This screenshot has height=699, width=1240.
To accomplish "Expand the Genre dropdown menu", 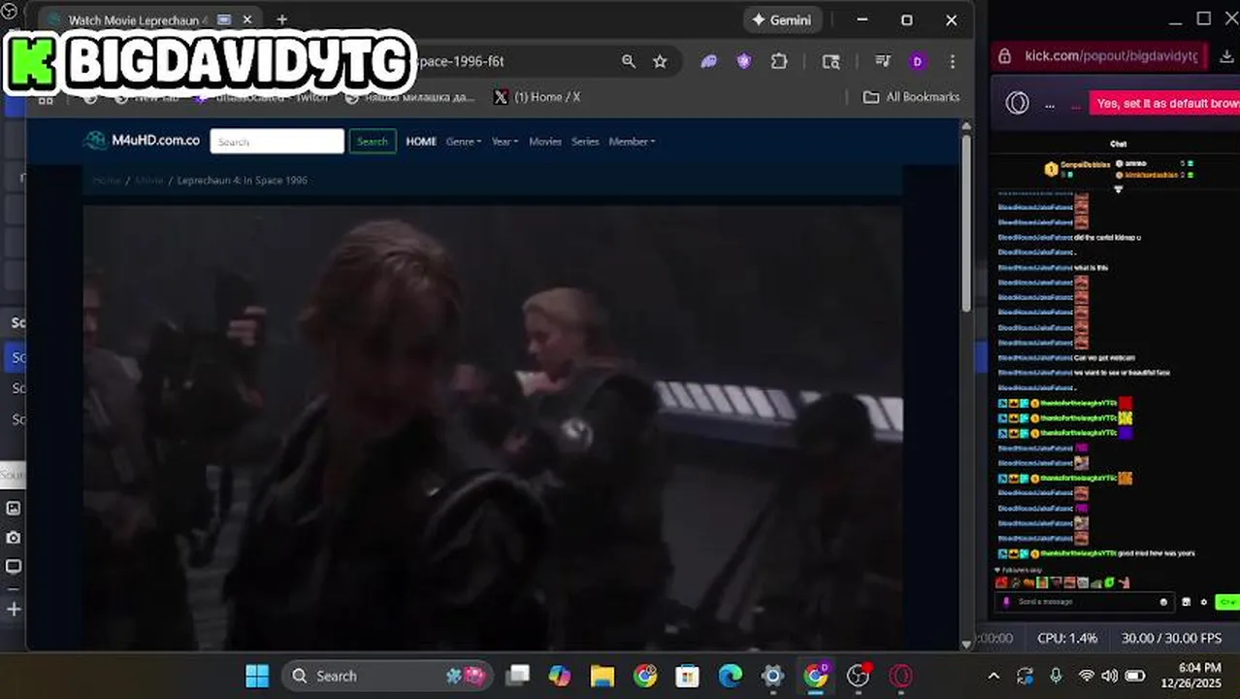I will pyautogui.click(x=464, y=142).
